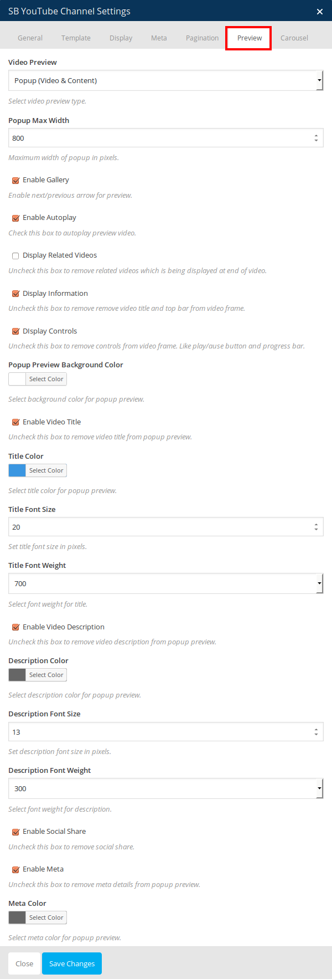Screen dimensions: 332x979
Task: Select the Popup Preview Background Color swatch
Action: click(17, 379)
